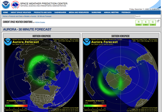This screenshot has height=112, width=162.
Task: Click the northern map probability color bar
Action: (x=16, y=106)
